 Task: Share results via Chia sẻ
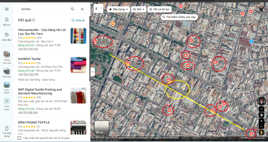(x=78, y=20)
